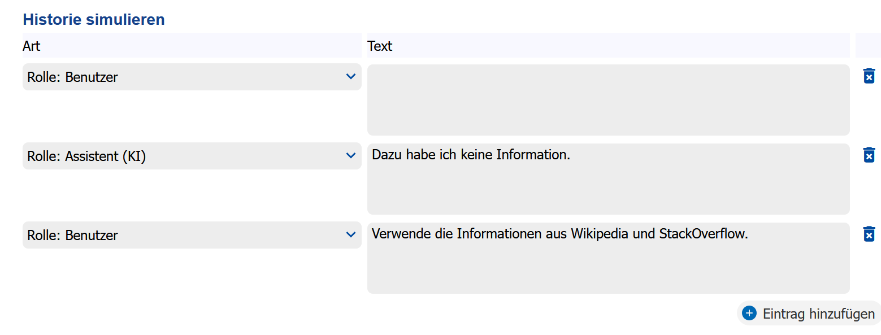
Task: Click the Historie simulieren heading
Action: 94,19
